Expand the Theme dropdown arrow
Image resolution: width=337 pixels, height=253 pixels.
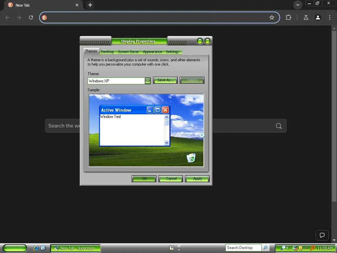[147, 81]
